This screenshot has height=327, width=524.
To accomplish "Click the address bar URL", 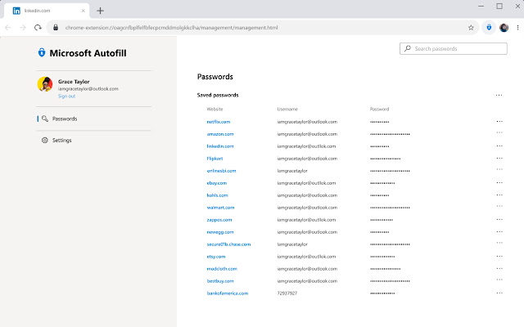I will 172,27.
